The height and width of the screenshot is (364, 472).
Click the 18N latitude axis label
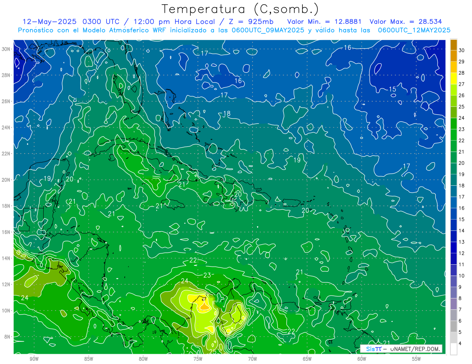7,206
